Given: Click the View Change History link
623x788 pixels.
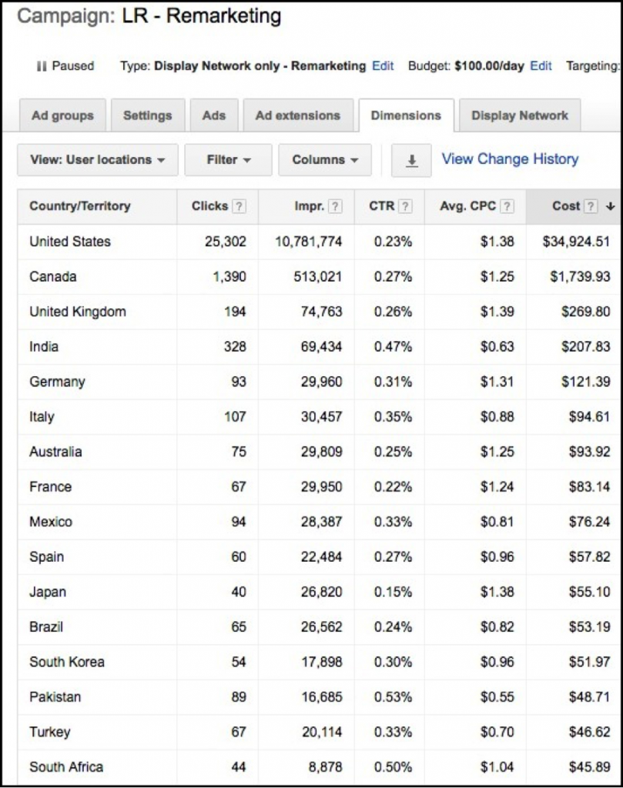Looking at the screenshot, I should point(510,159).
